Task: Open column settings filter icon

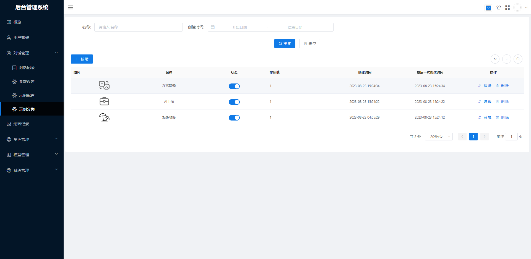Action: (506, 59)
